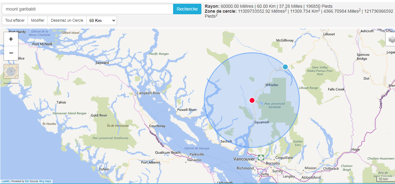The height and width of the screenshot is (184, 395).
Task: Zoom in with the plus button
Action: click(x=11, y=39)
